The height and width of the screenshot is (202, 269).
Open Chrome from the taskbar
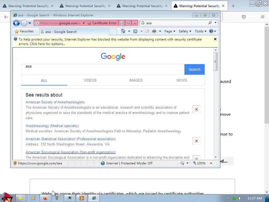pyautogui.click(x=57, y=198)
